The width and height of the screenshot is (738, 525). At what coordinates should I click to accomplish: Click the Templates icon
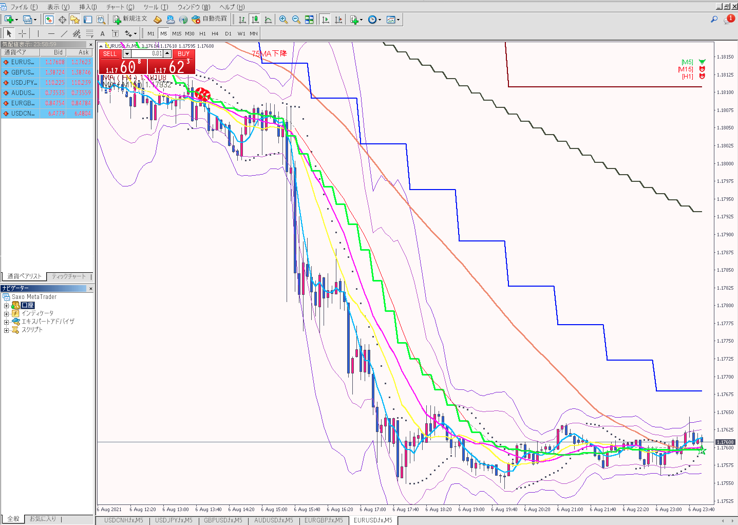(x=391, y=20)
